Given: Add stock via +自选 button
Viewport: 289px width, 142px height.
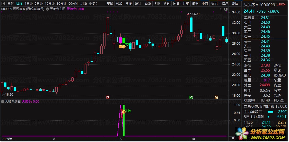Looking at the screenshot, I should click(x=224, y=3).
